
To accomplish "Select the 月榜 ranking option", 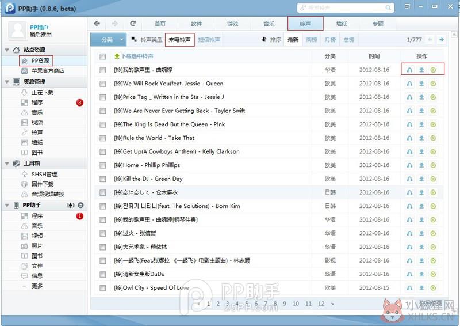I will pos(330,40).
